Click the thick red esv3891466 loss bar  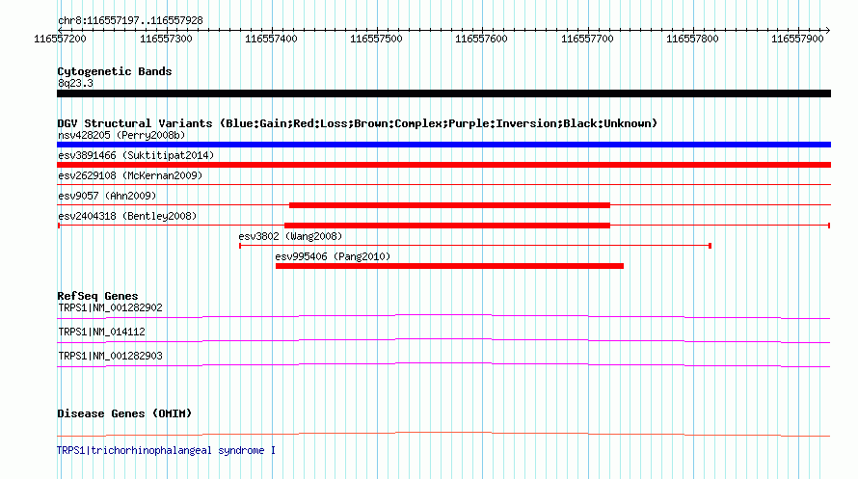tap(443, 165)
